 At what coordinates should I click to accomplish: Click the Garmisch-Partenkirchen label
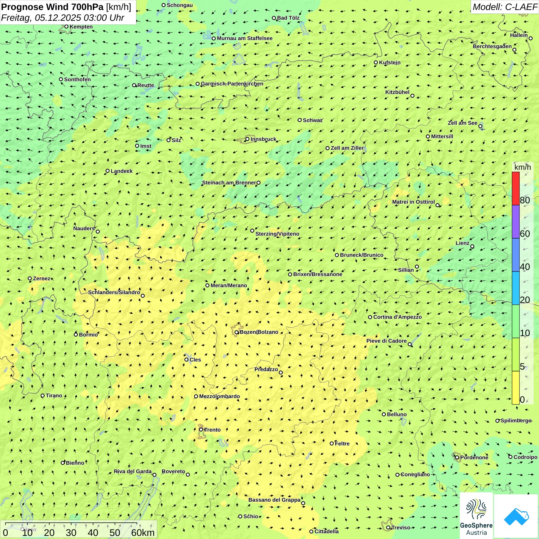232,84
